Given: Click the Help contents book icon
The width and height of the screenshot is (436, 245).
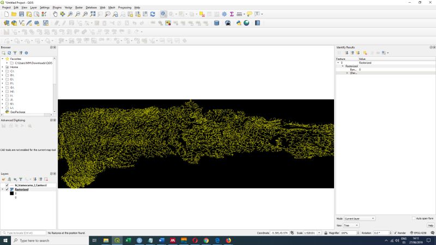Looking at the screenshot, I should [257, 23].
